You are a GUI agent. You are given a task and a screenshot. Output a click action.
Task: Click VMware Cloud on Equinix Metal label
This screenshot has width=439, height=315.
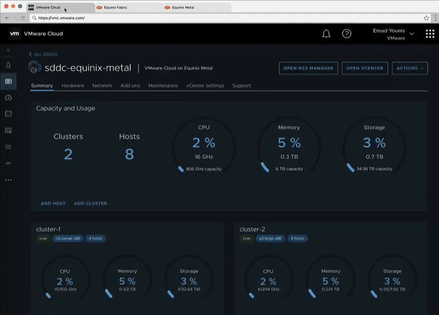click(179, 68)
